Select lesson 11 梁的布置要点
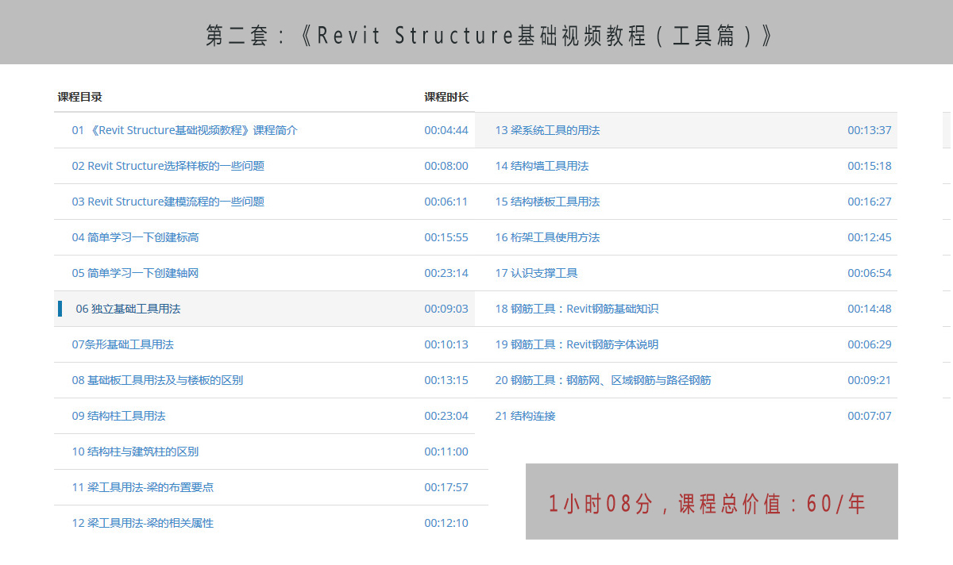The height and width of the screenshot is (565, 953). click(x=142, y=487)
